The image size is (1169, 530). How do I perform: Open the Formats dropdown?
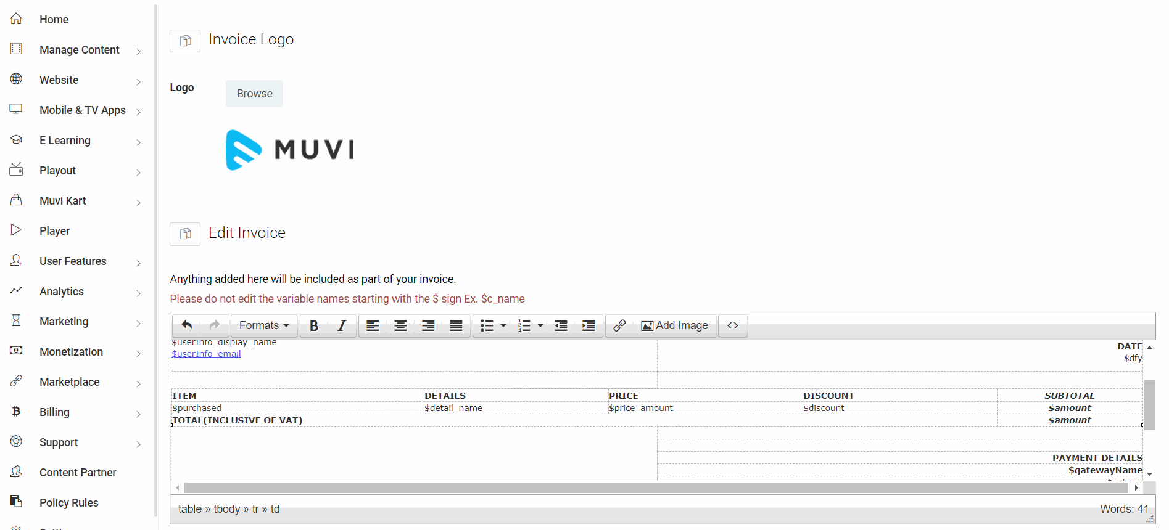pyautogui.click(x=264, y=325)
